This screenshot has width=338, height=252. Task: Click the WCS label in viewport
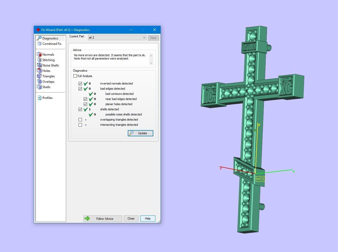coord(260,179)
